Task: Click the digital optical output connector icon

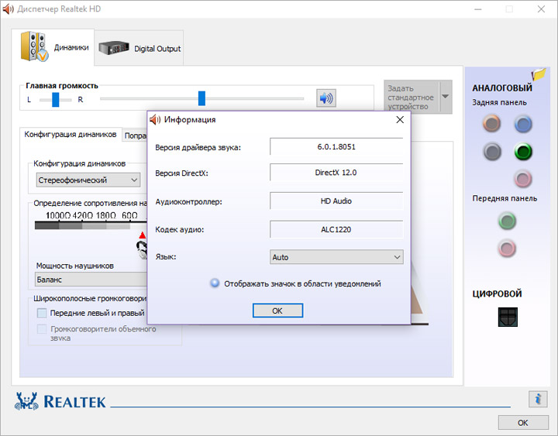Action: pyautogui.click(x=508, y=317)
